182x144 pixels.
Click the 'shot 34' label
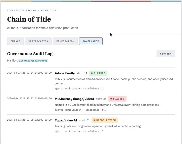click(x=101, y=99)
